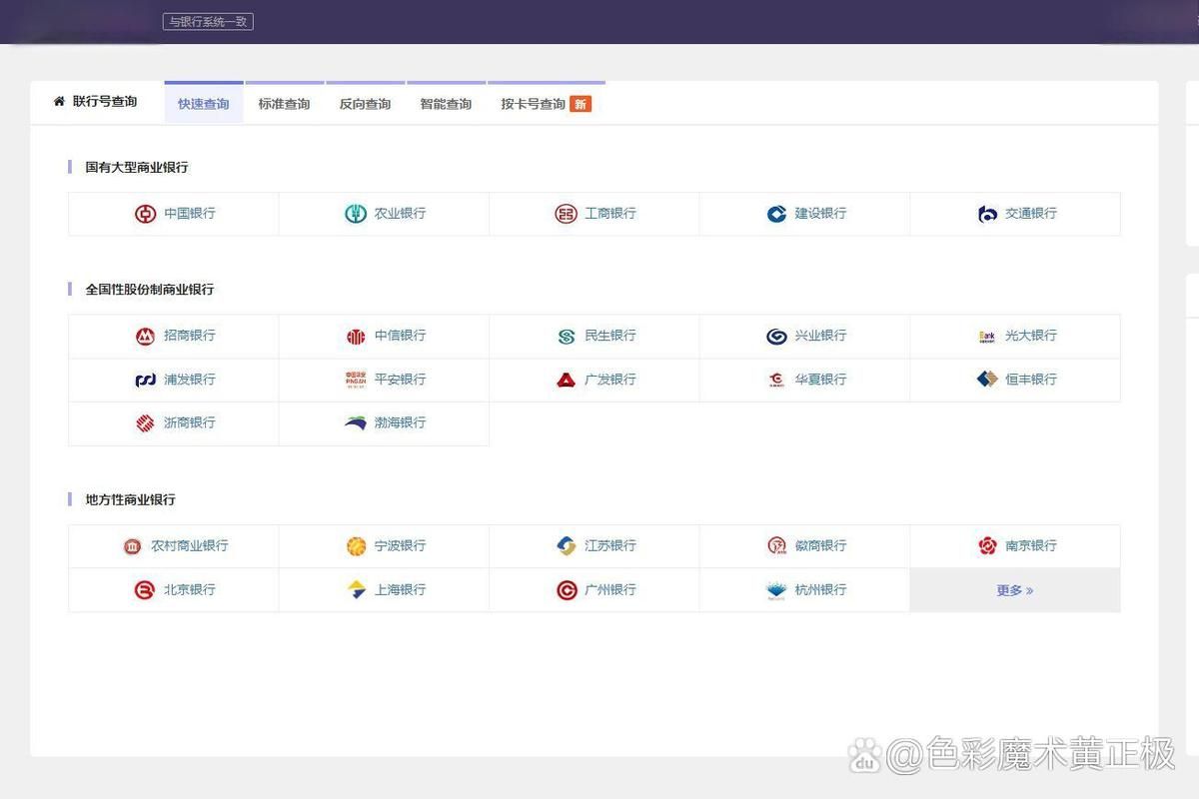The image size is (1199, 799).
Task: Click the 杭州银行 logo icon
Action: click(x=776, y=590)
